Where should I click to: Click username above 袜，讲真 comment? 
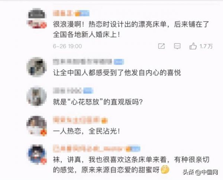pyautogui.click(x=89, y=148)
